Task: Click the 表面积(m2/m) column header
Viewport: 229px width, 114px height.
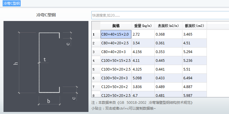Action: (x=168, y=26)
